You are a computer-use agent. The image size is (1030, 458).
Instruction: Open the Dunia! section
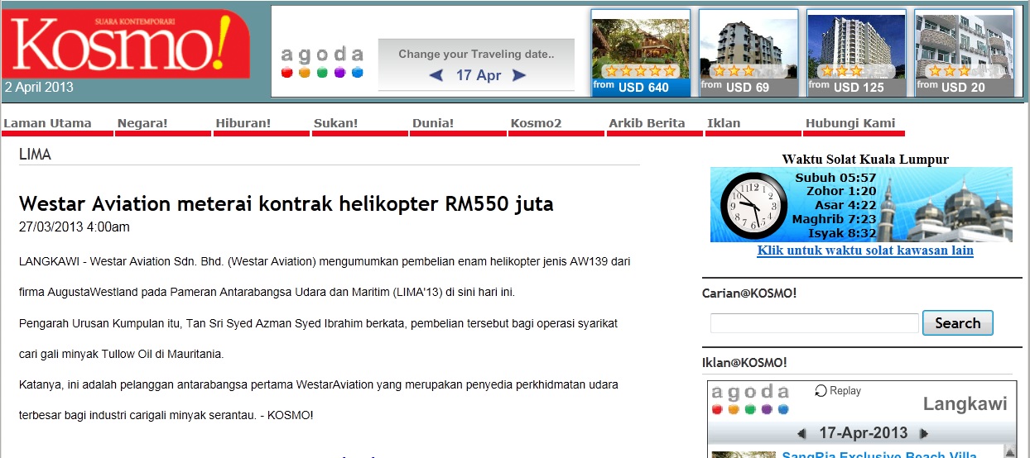[x=433, y=124]
